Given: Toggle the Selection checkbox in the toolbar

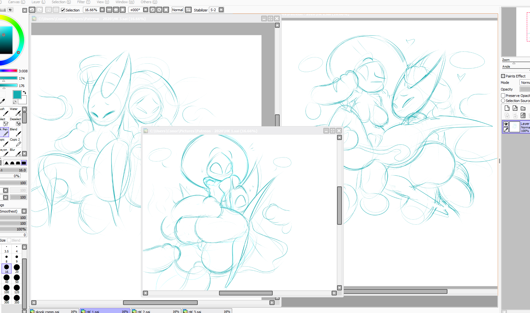Looking at the screenshot, I should coord(63,10).
